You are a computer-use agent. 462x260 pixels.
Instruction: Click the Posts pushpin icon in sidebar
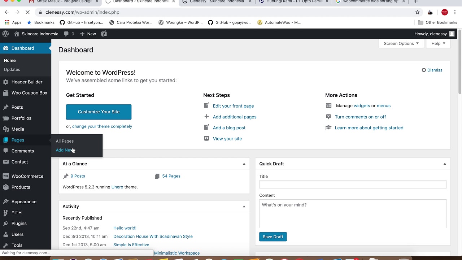point(5,107)
